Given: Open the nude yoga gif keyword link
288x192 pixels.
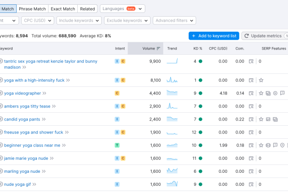Looking at the screenshot, I should pyautogui.click(x=17, y=184).
